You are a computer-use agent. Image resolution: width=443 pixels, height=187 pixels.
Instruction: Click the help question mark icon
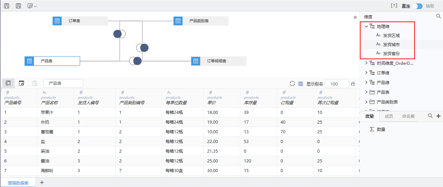tap(394, 6)
